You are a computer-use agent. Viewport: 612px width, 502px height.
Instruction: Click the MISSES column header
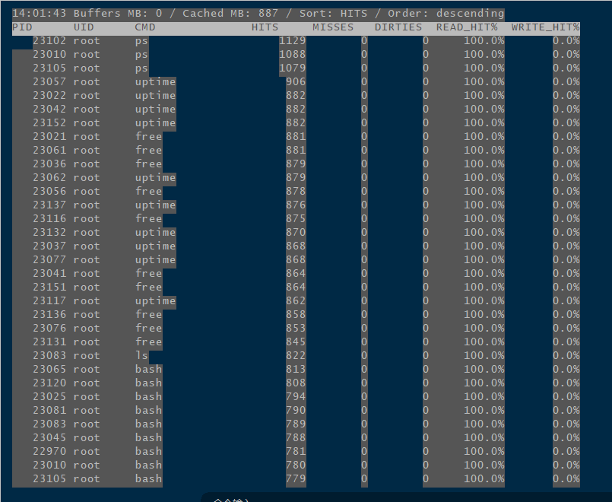[333, 27]
